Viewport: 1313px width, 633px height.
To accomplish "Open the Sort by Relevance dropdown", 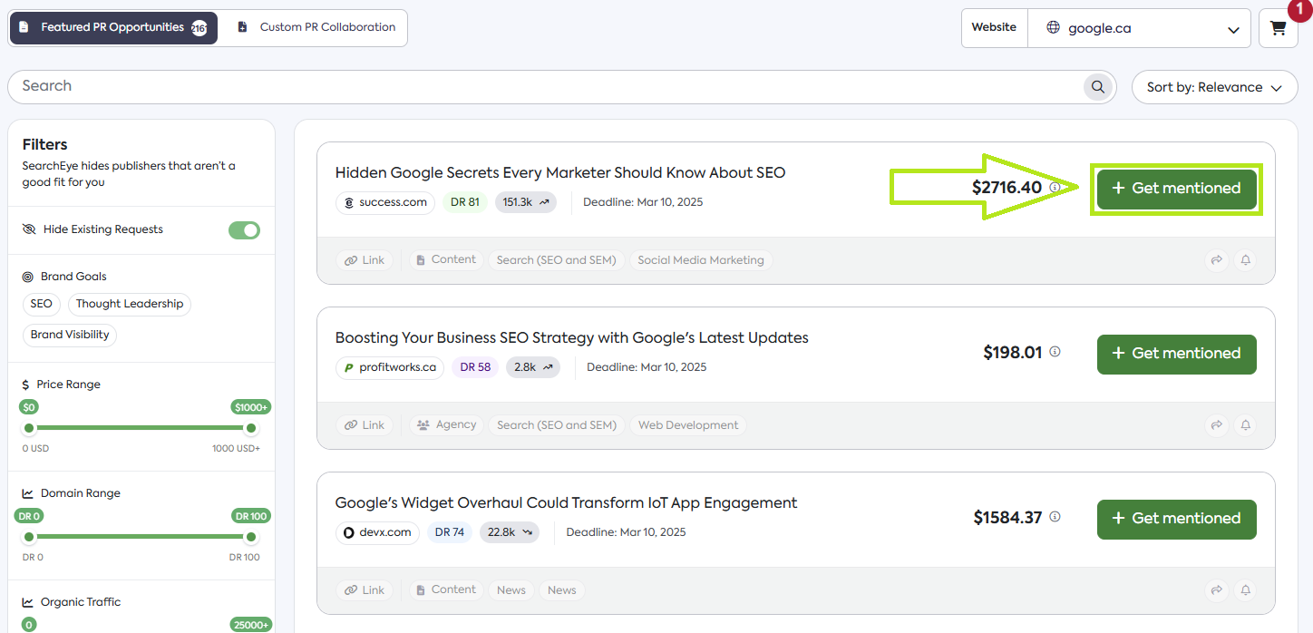I will click(x=1214, y=88).
